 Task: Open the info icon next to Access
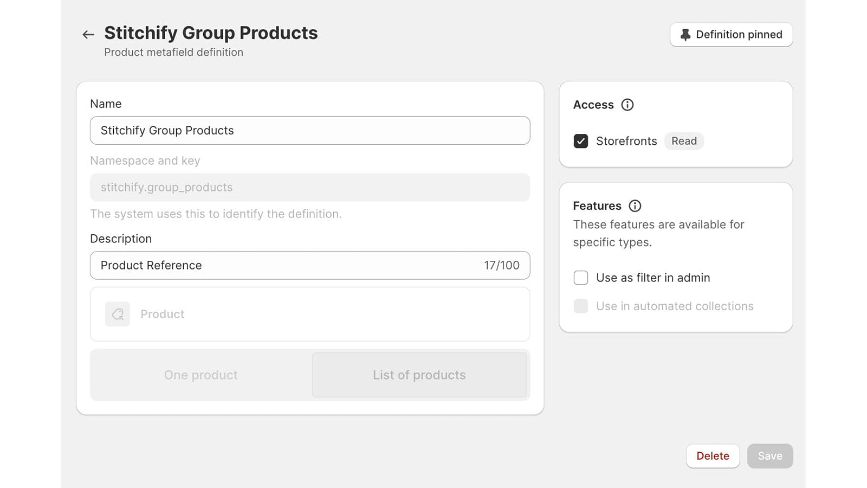click(627, 105)
